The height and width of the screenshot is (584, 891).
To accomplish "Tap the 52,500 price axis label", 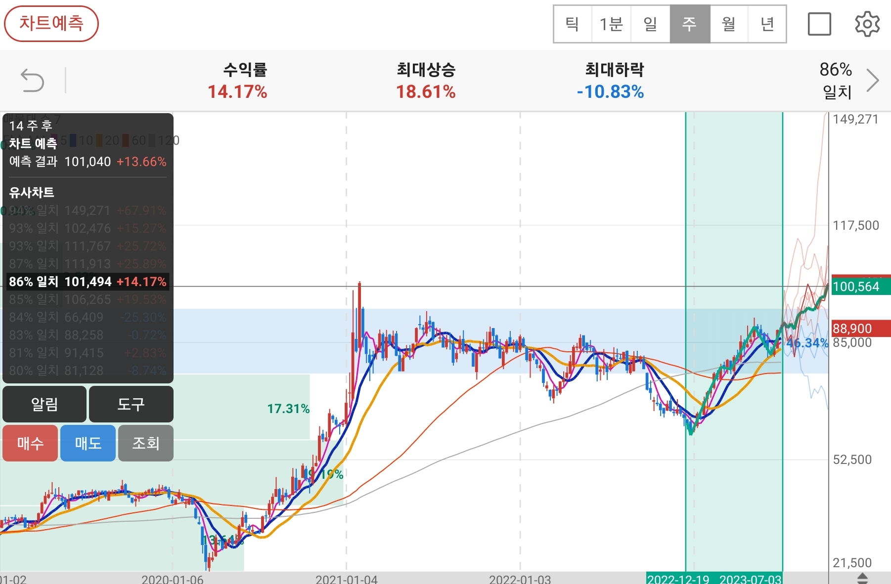I will click(852, 459).
